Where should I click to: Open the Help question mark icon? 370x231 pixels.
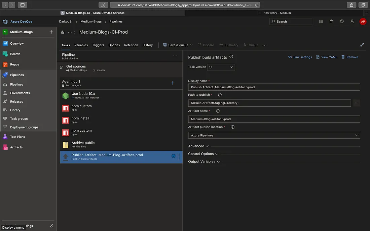pyautogui.click(x=342, y=21)
